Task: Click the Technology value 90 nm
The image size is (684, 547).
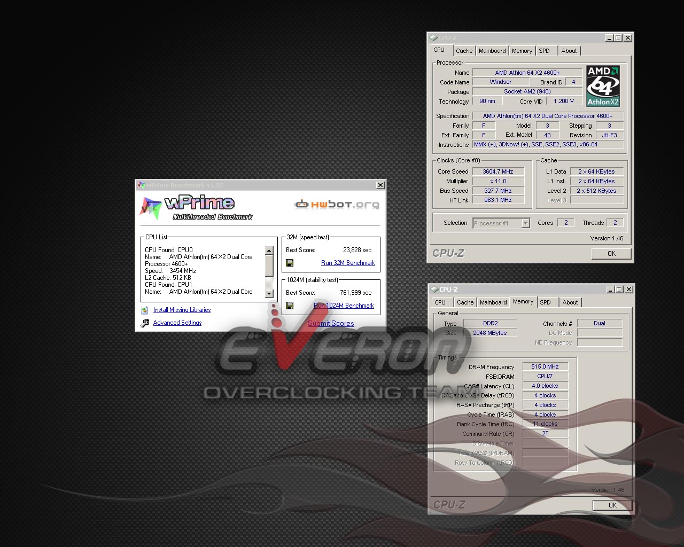Action: click(x=487, y=101)
